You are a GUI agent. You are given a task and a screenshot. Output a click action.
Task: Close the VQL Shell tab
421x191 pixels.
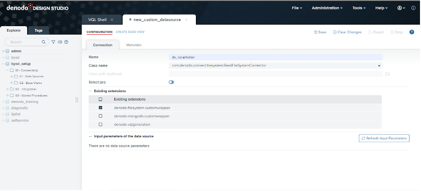coord(112,20)
